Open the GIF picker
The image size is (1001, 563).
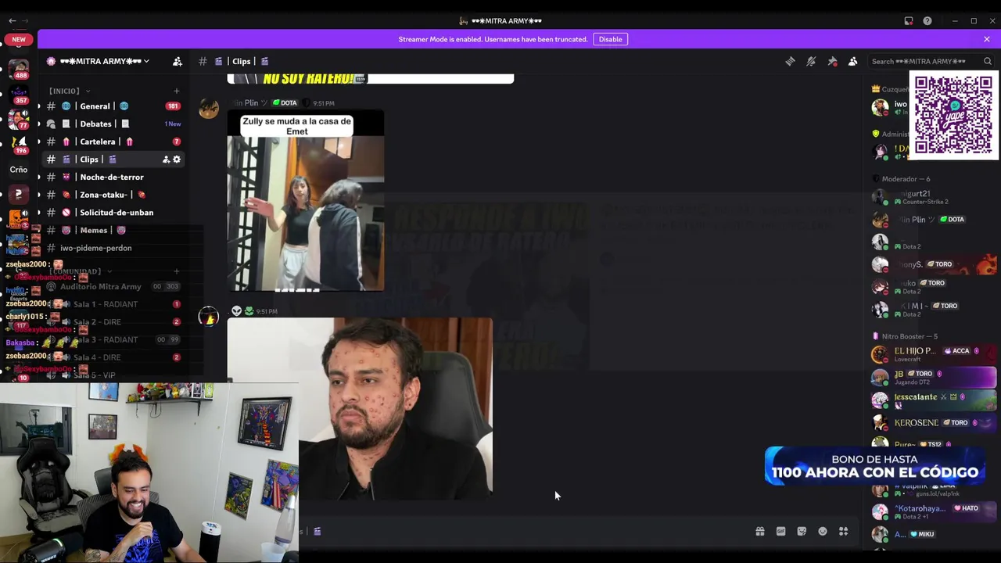[780, 532]
